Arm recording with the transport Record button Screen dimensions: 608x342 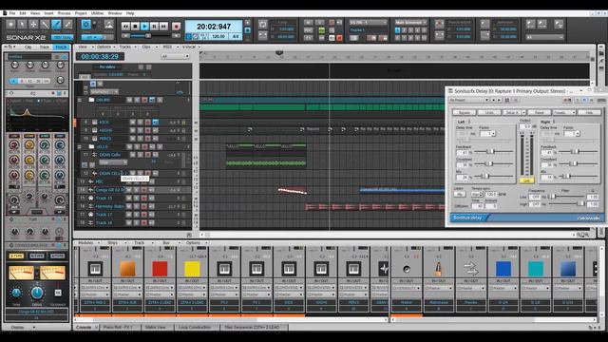pos(176,27)
